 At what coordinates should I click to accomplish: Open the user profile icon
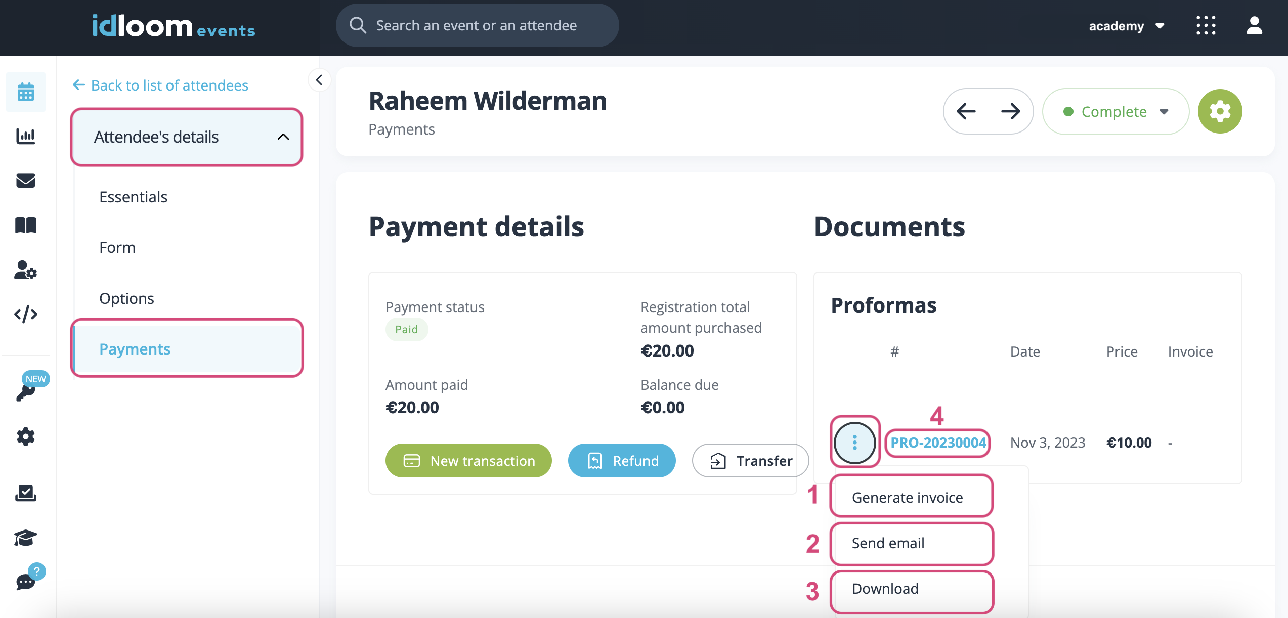pyautogui.click(x=1254, y=25)
